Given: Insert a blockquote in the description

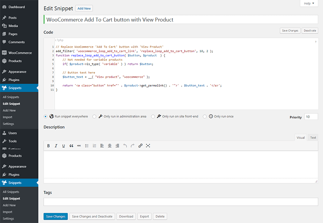Looking at the screenshot, I should 71,146.
